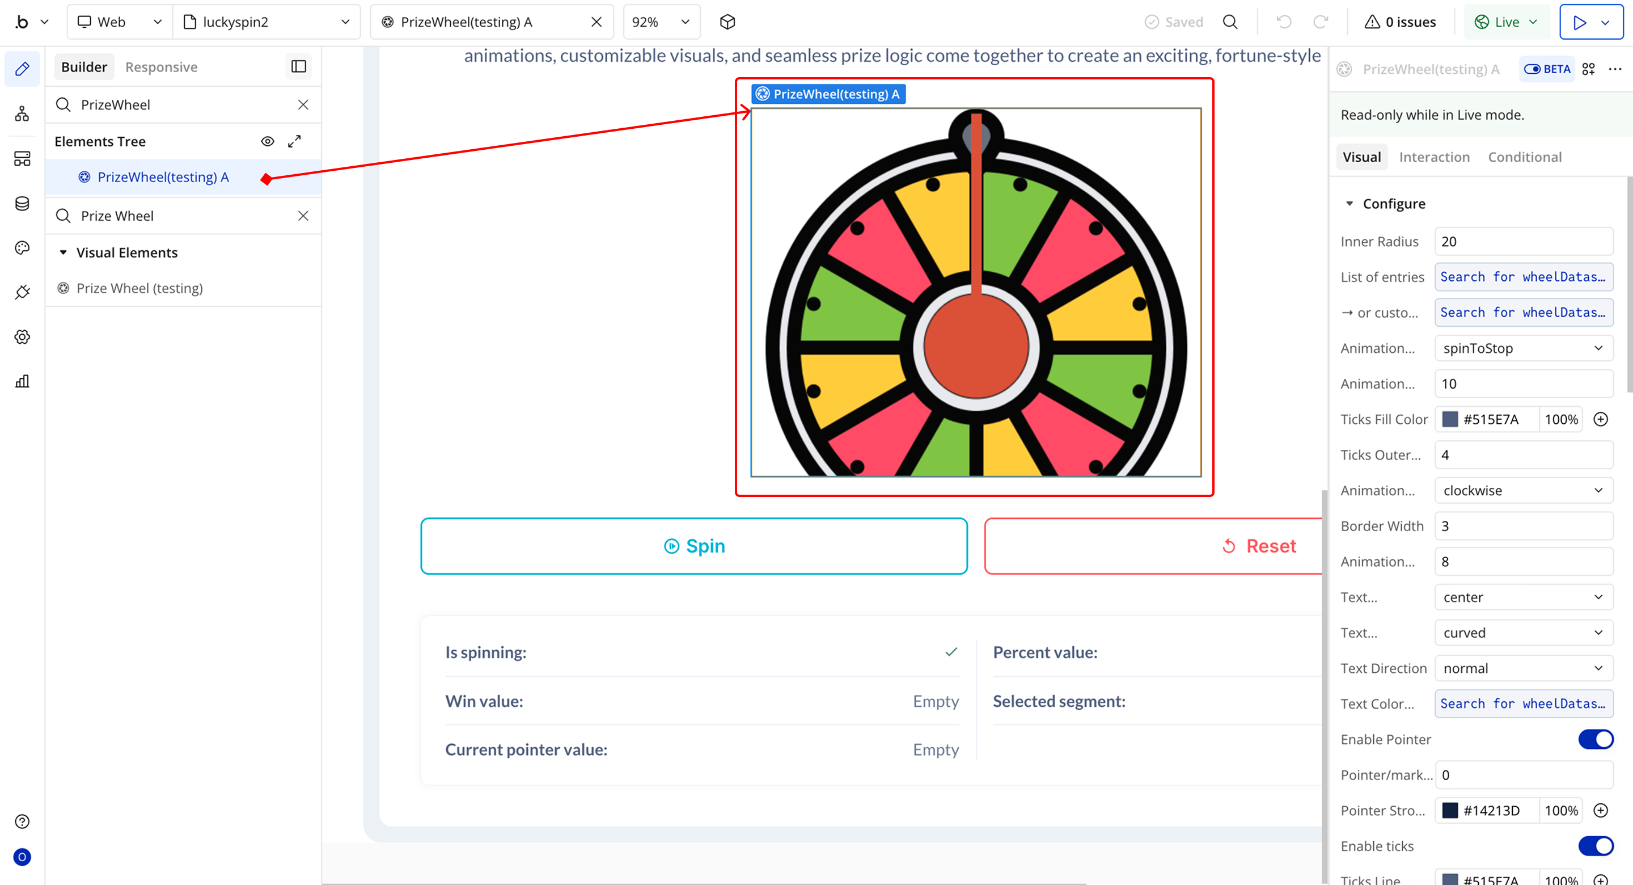Collapse the Visual Elements section
The width and height of the screenshot is (1633, 885).
tap(64, 252)
